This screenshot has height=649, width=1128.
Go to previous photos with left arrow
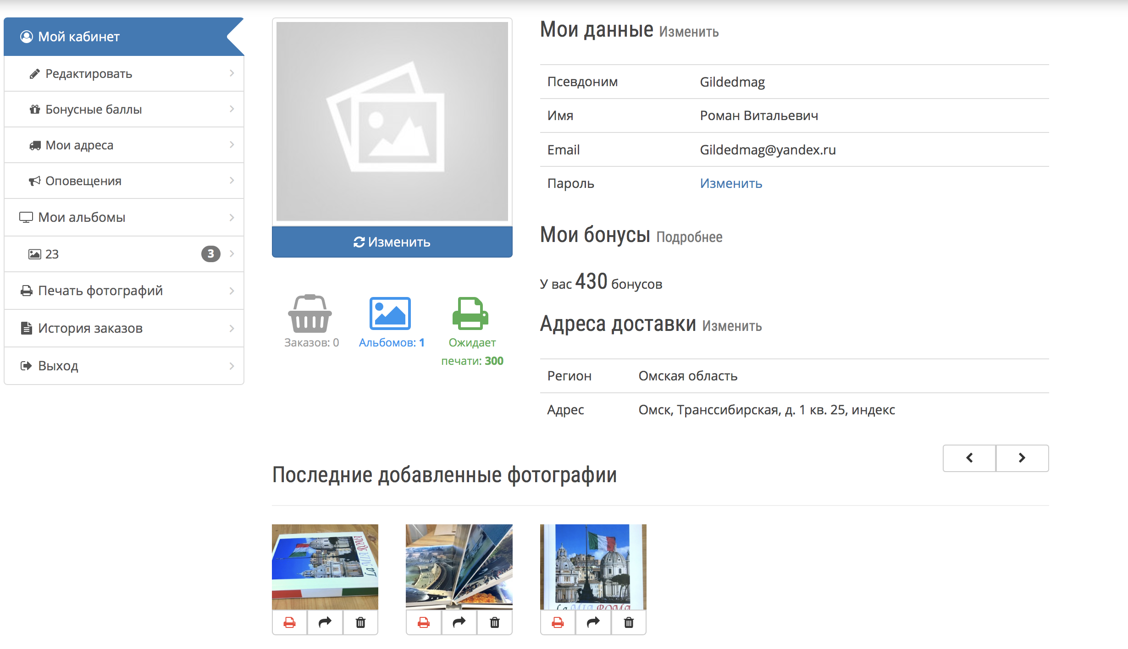(969, 458)
